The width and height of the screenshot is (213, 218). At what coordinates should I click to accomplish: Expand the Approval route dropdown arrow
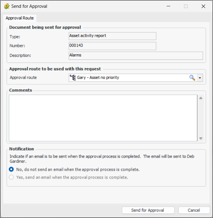[x=200, y=78]
